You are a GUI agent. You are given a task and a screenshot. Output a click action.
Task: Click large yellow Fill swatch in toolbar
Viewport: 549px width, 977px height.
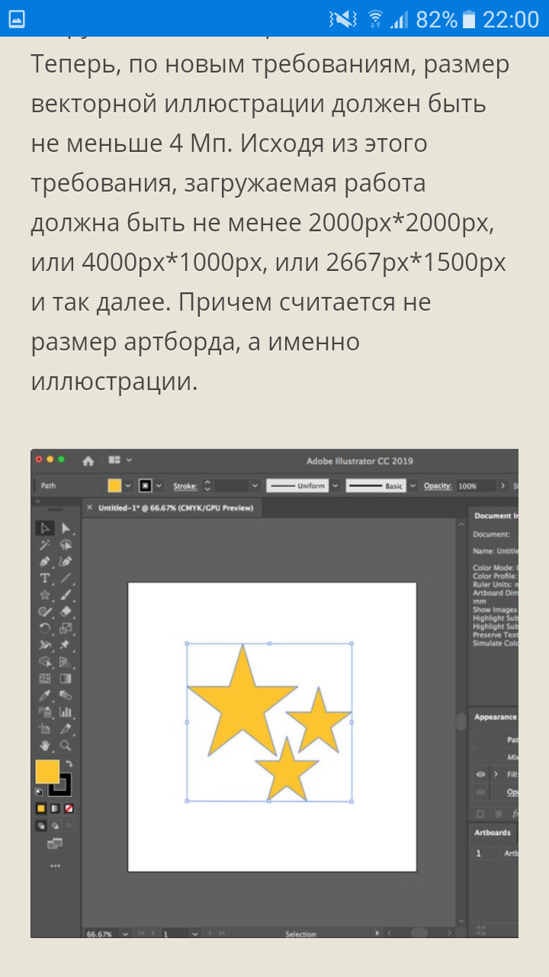(47, 771)
